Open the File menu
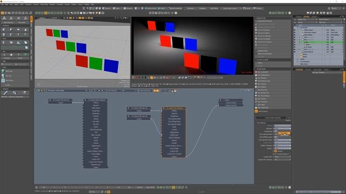 coord(2,4)
